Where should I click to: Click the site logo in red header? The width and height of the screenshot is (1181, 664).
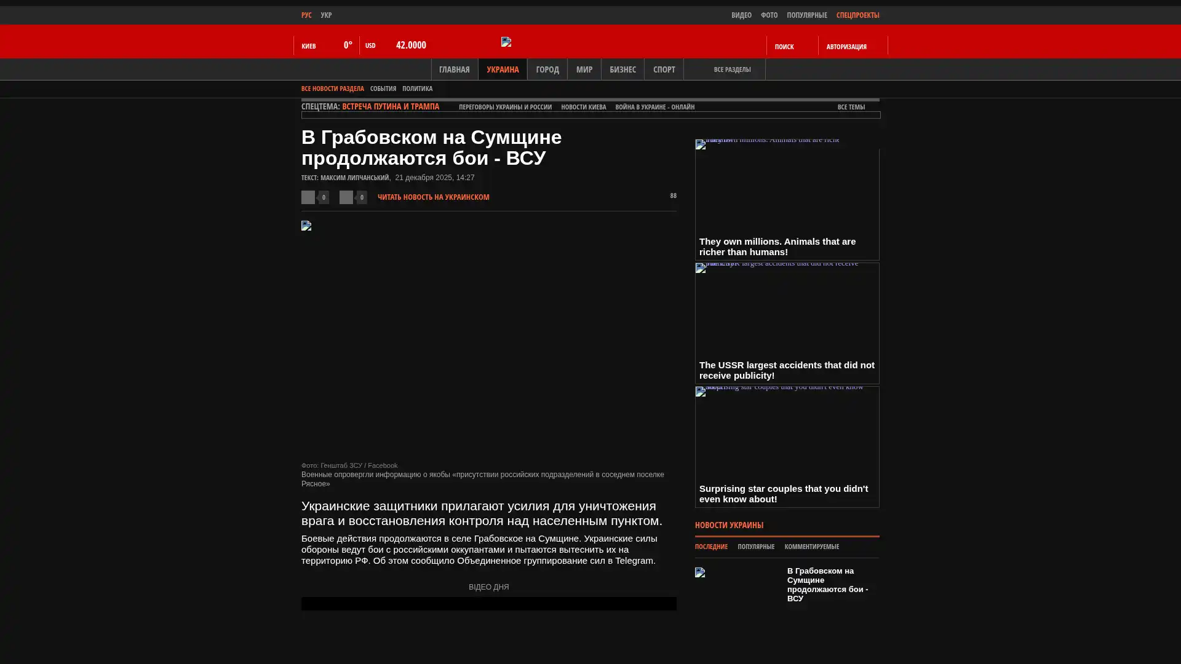pos(506,42)
